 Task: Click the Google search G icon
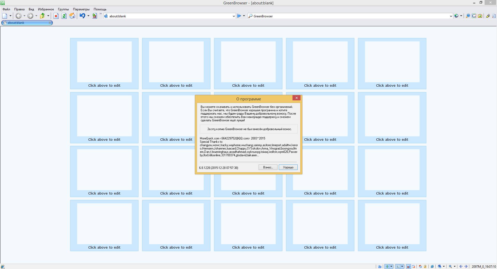tap(474, 16)
